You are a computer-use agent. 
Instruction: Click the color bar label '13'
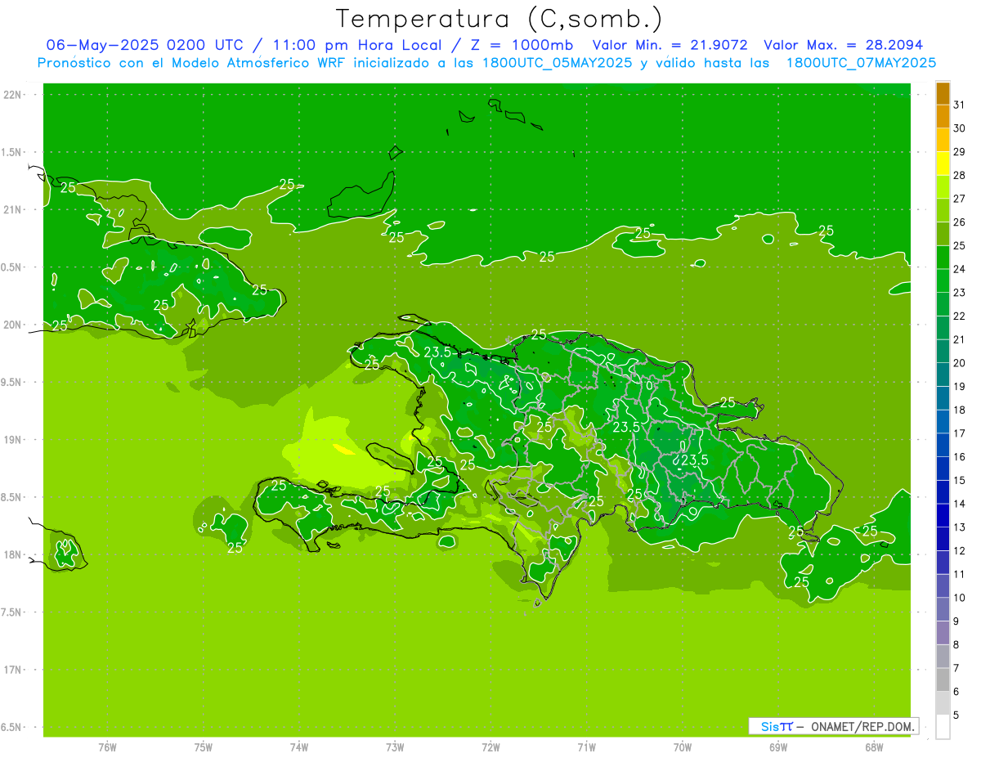[960, 527]
